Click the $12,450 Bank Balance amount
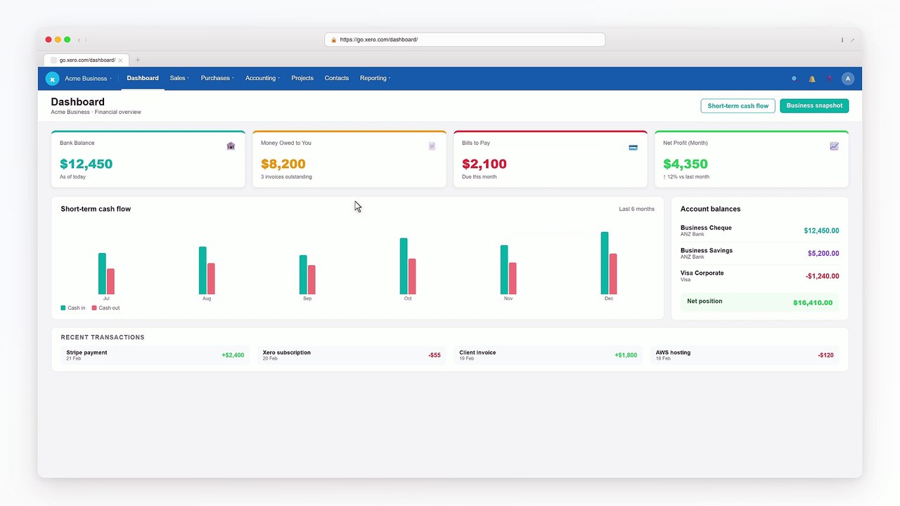The image size is (900, 506). tap(86, 164)
